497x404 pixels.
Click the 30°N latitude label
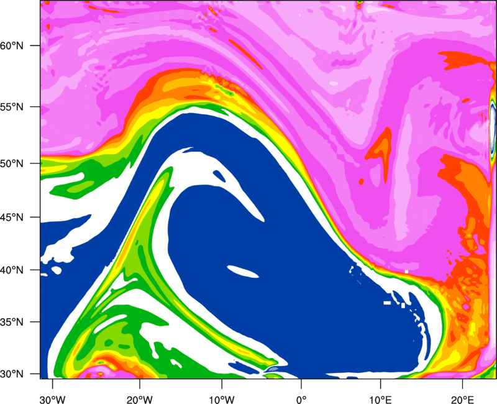12,374
